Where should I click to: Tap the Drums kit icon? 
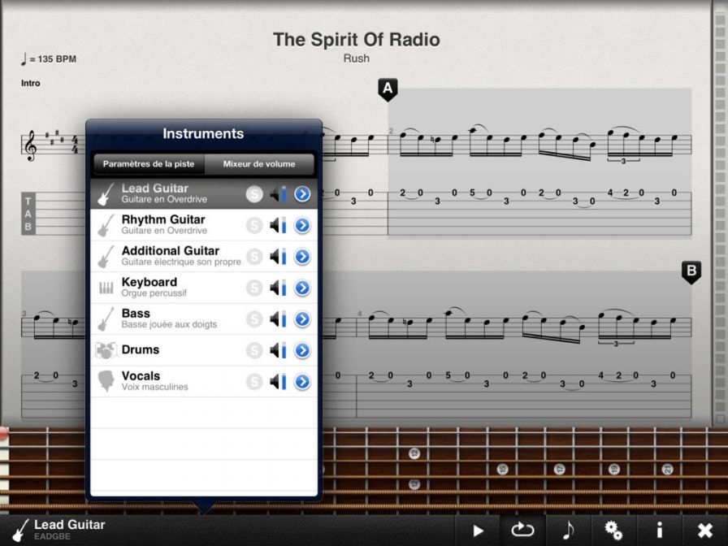[106, 350]
